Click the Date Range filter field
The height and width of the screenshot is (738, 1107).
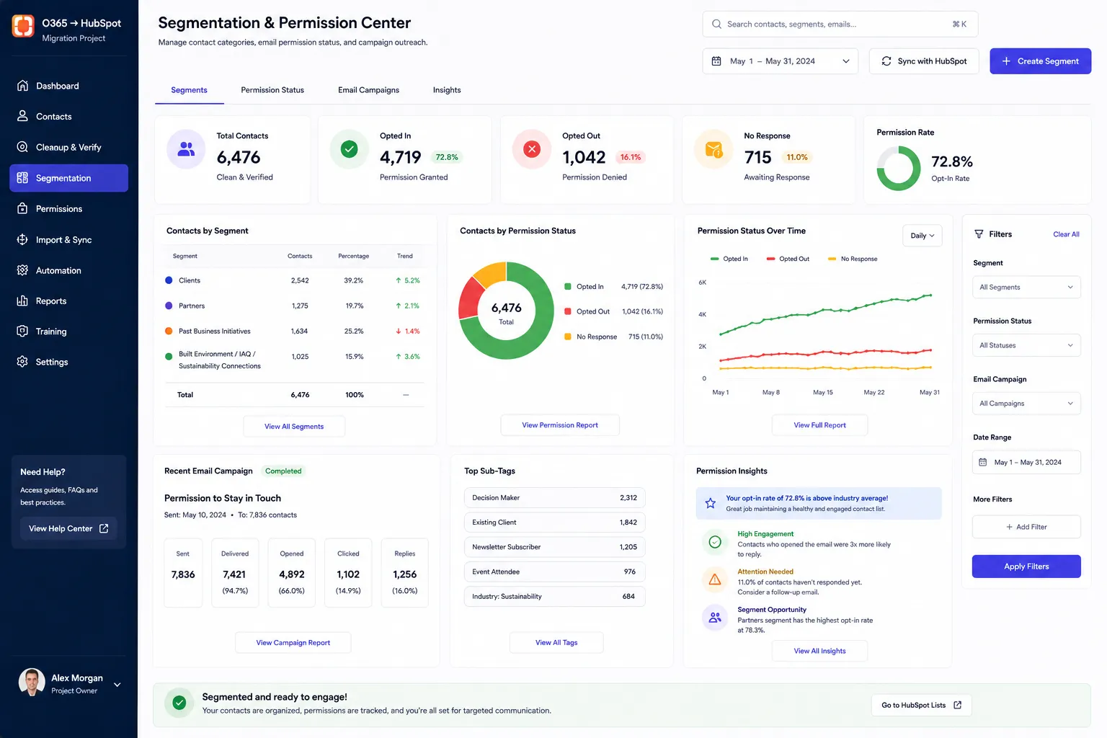[1026, 462]
